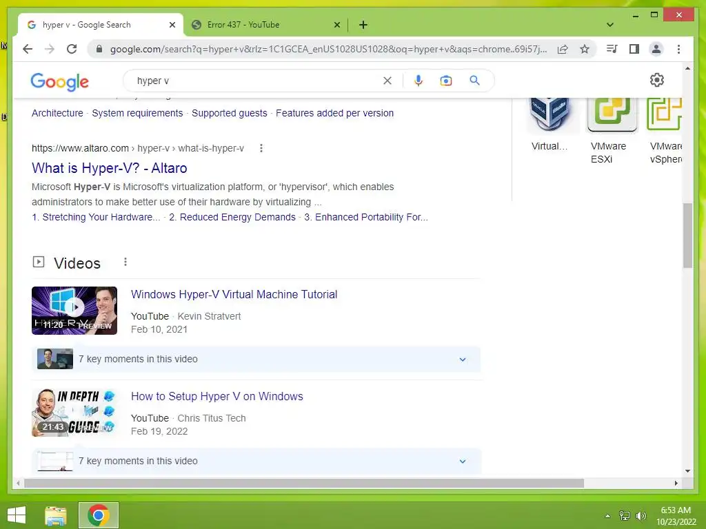The width and height of the screenshot is (706, 529).
Task: Open How to Setup Hyper V on Windows
Action: (217, 396)
